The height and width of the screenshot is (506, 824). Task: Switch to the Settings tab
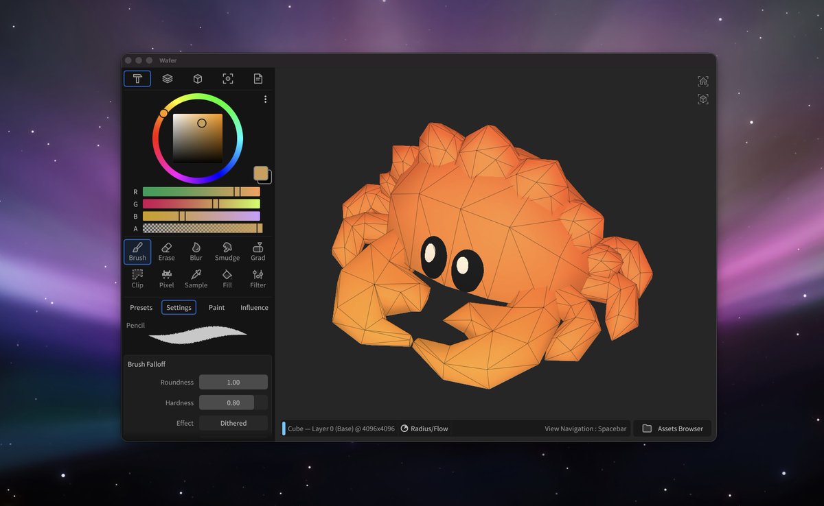coord(179,308)
